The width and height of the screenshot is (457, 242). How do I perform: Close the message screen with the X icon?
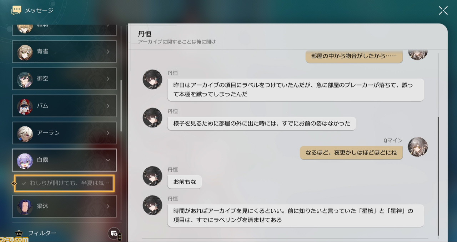443,10
